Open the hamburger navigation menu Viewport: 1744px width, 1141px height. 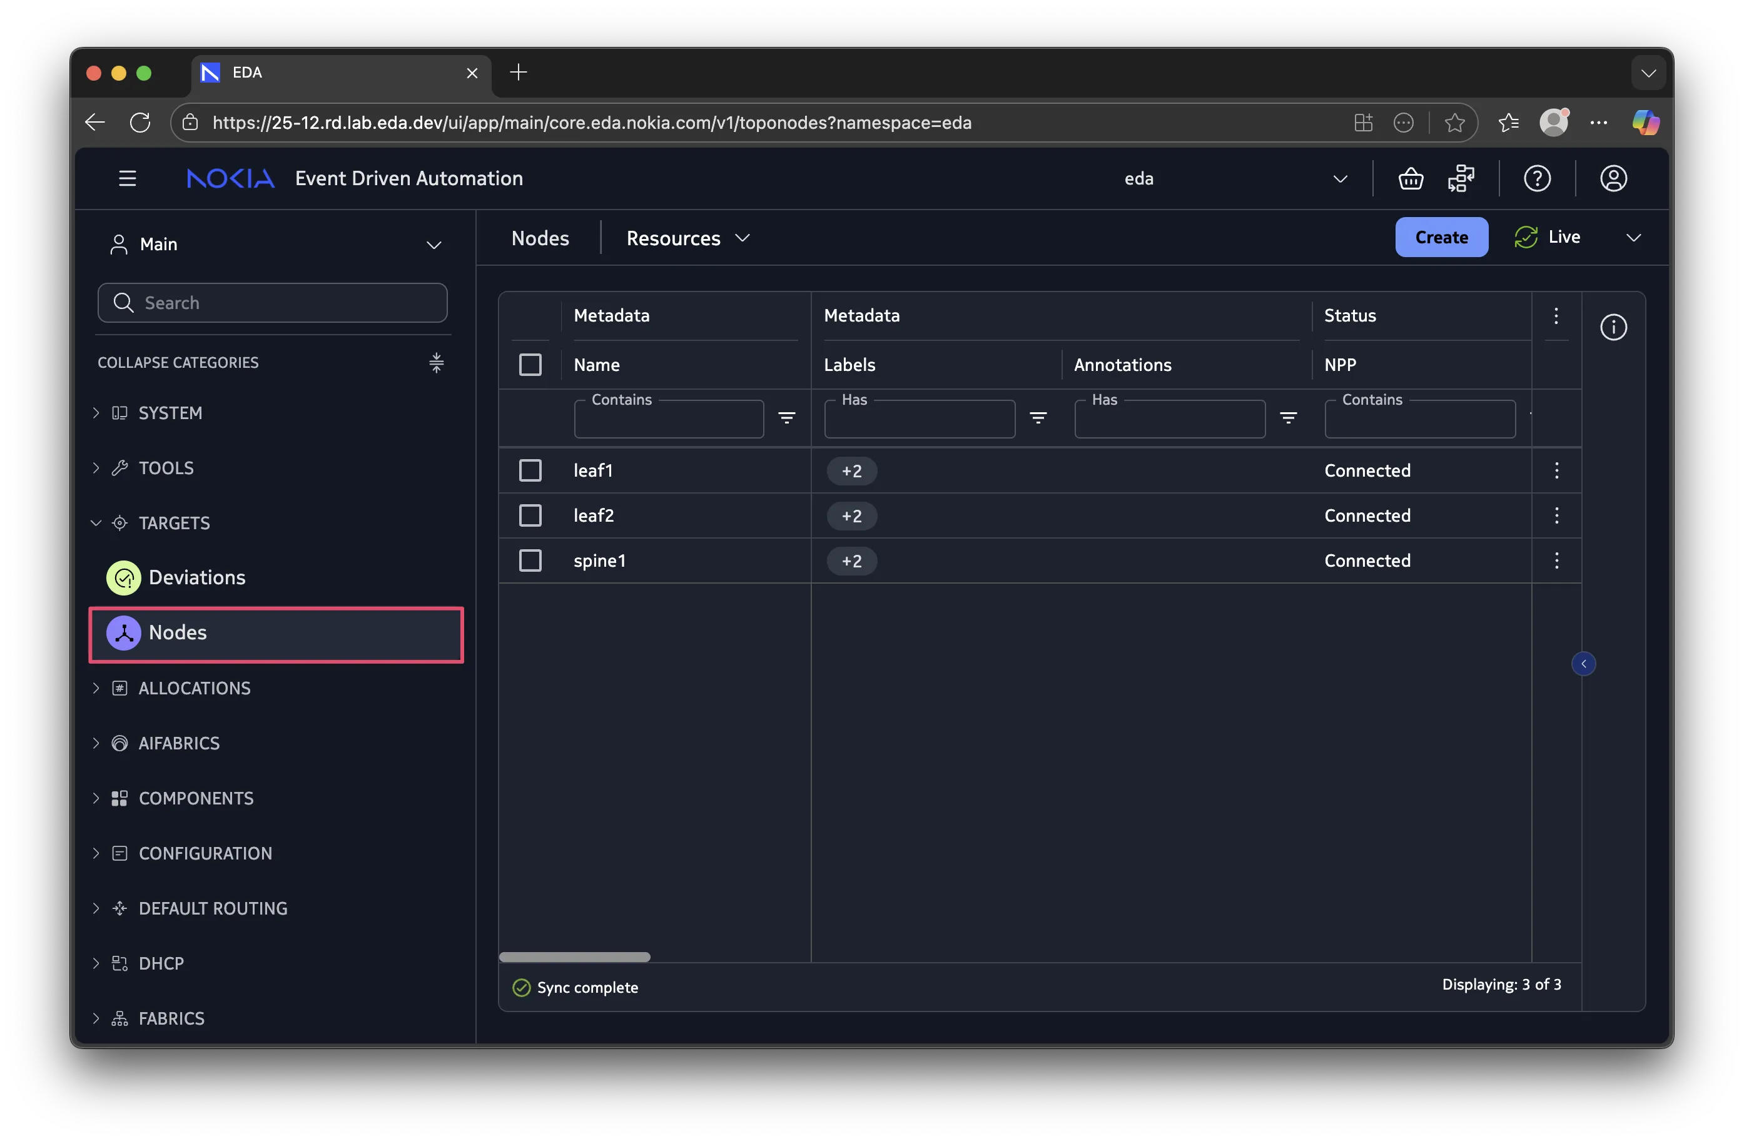[128, 178]
